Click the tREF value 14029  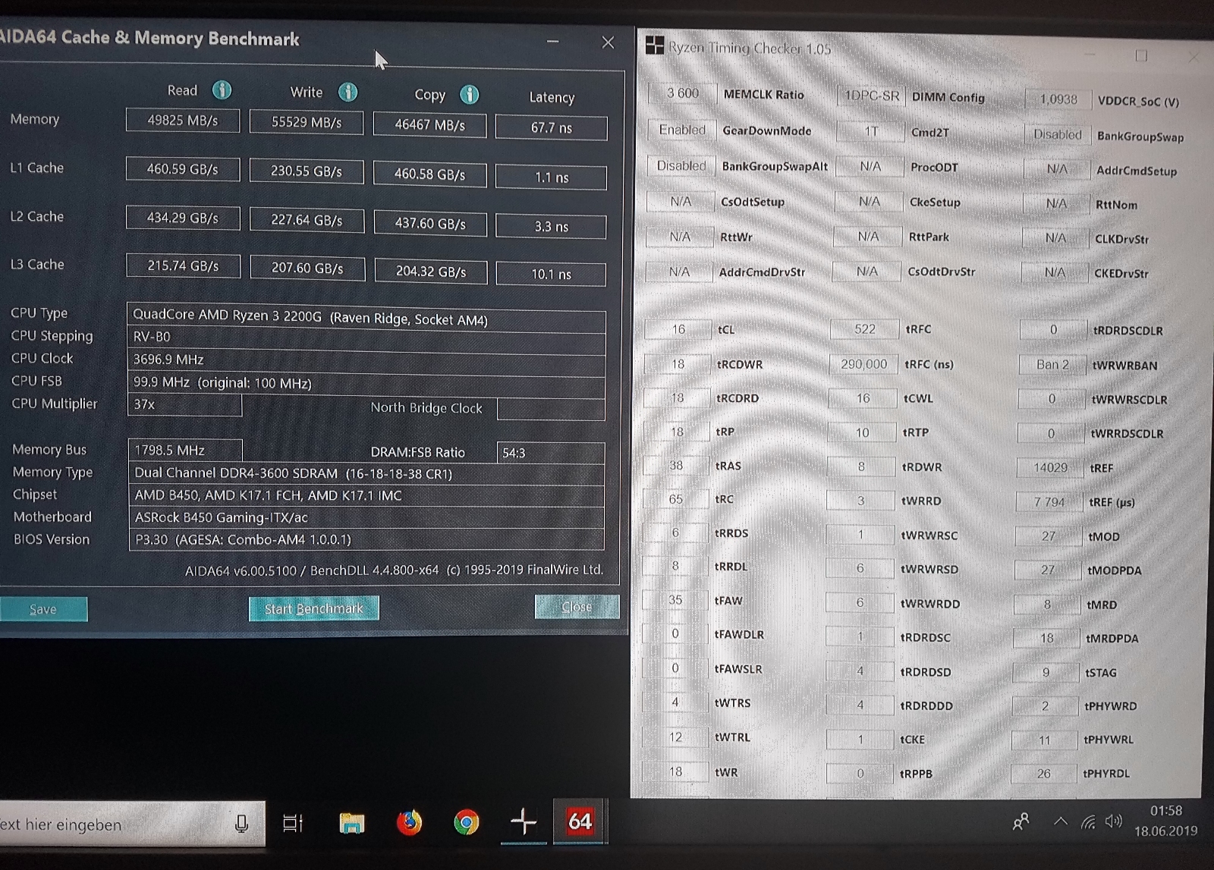click(x=1050, y=467)
